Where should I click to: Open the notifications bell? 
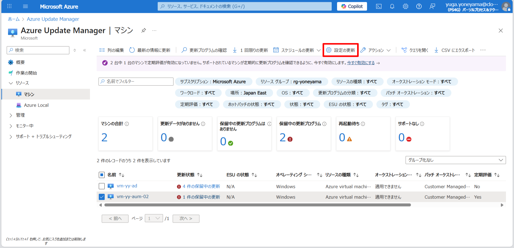pos(392,6)
